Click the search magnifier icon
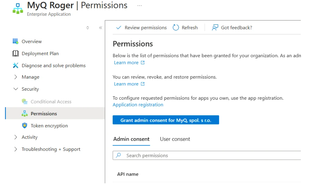 point(118,155)
